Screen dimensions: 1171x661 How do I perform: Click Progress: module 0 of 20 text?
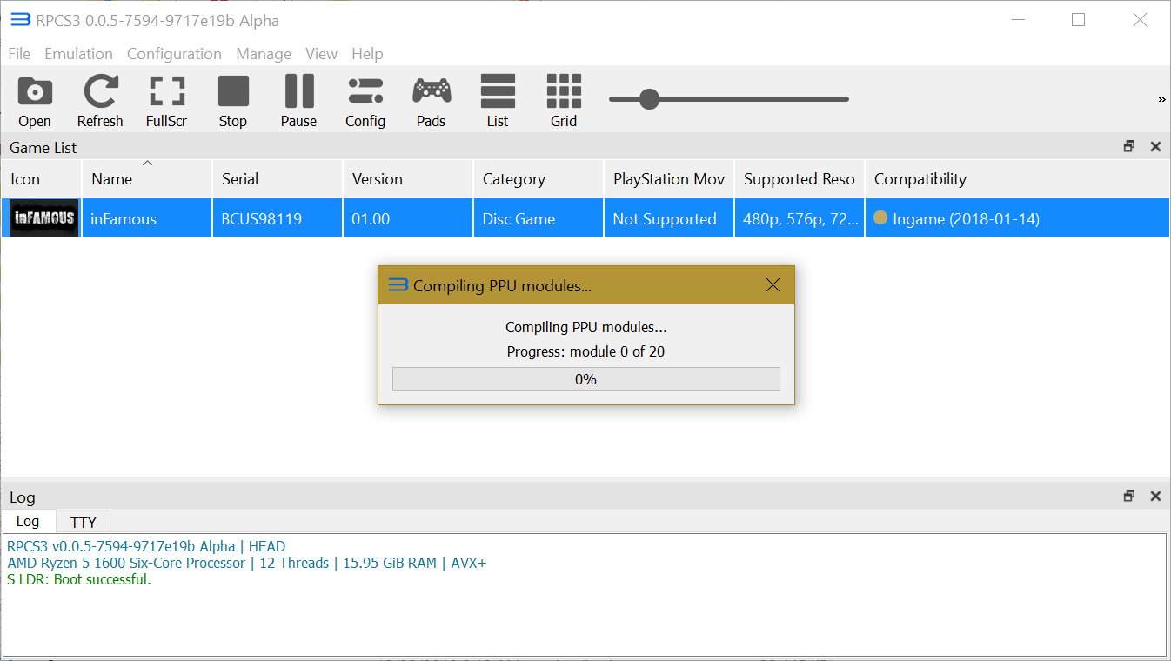tap(585, 351)
